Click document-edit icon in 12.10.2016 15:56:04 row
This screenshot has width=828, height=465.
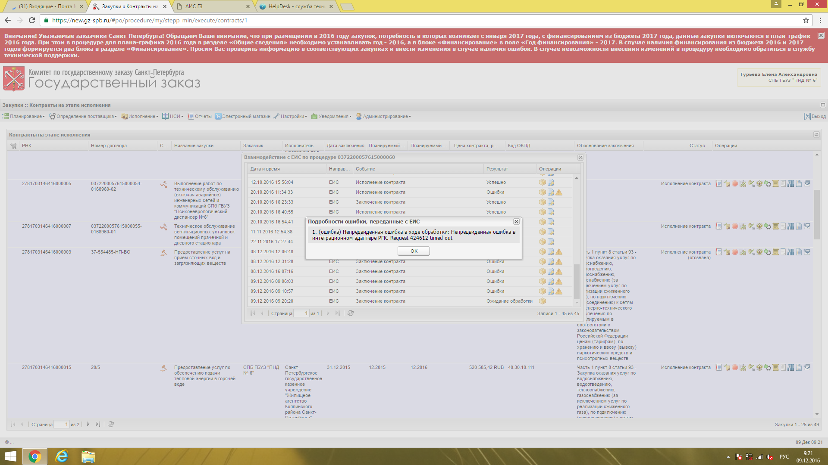pyautogui.click(x=551, y=183)
